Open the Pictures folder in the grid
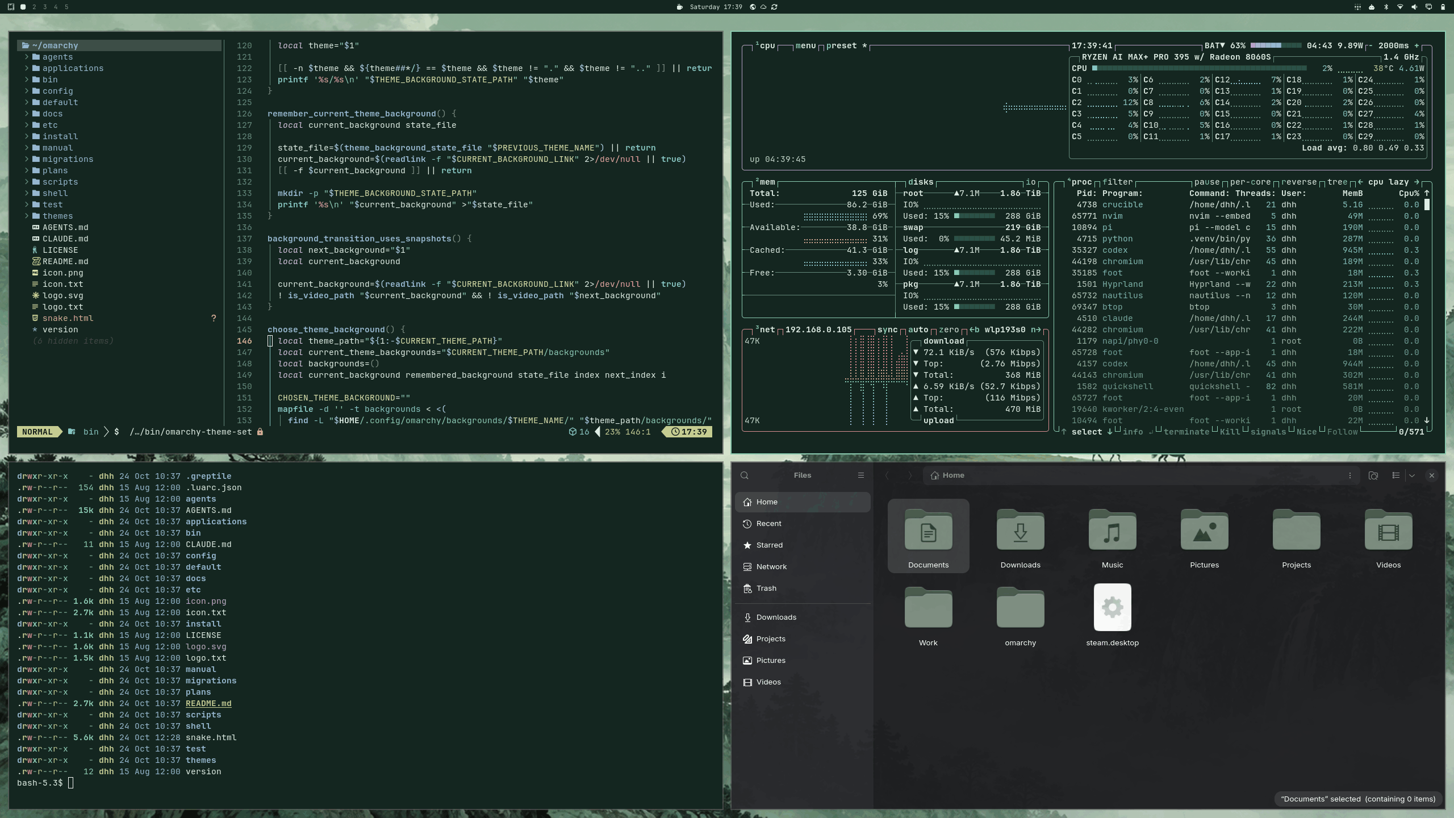Viewport: 1454px width, 818px height. click(x=1204, y=536)
